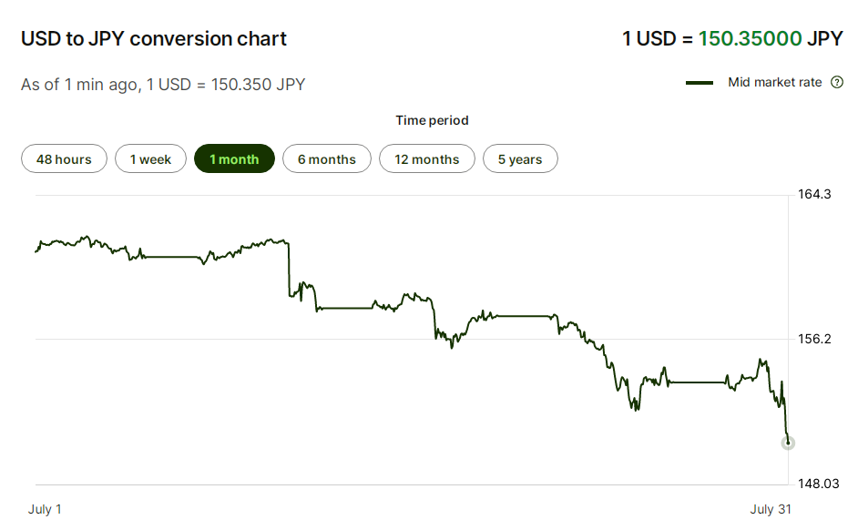Click the 'As of 1 min ago' rate text
This screenshot has width=858, height=530.
tap(163, 85)
